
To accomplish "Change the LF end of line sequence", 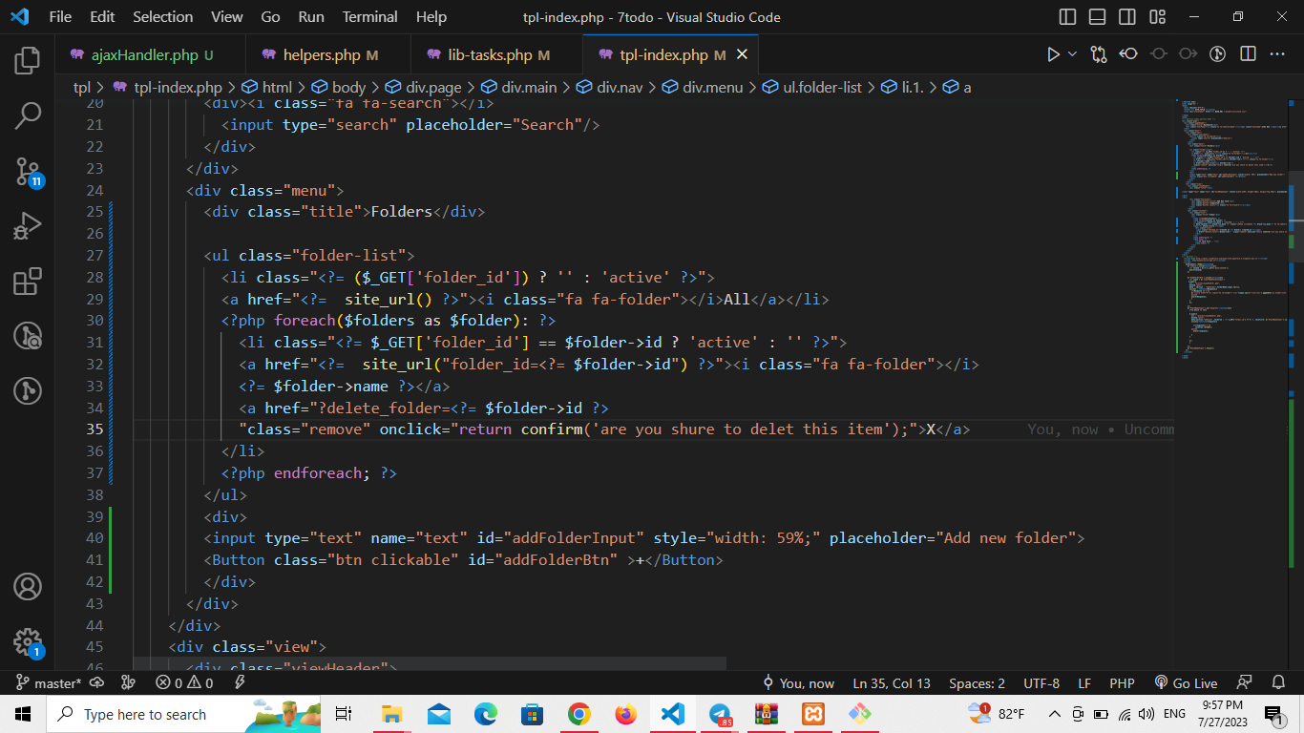I will pos(1084,683).
